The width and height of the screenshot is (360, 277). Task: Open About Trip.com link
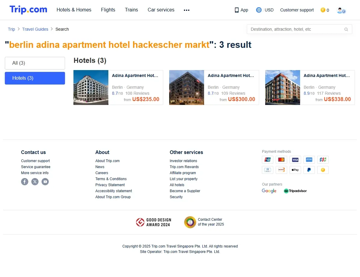click(x=107, y=161)
